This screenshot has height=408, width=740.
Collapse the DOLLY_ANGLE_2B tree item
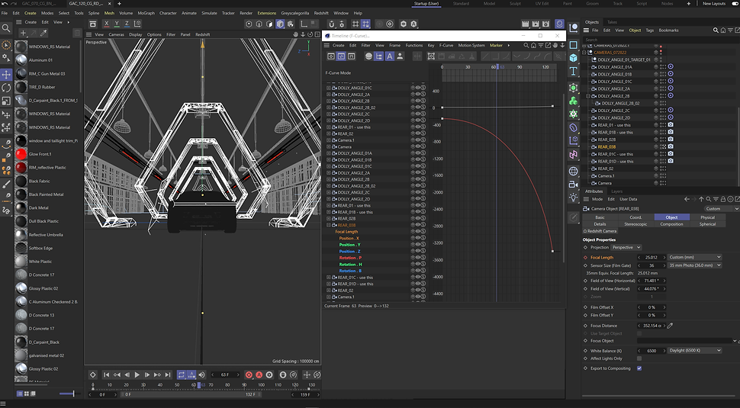point(587,96)
